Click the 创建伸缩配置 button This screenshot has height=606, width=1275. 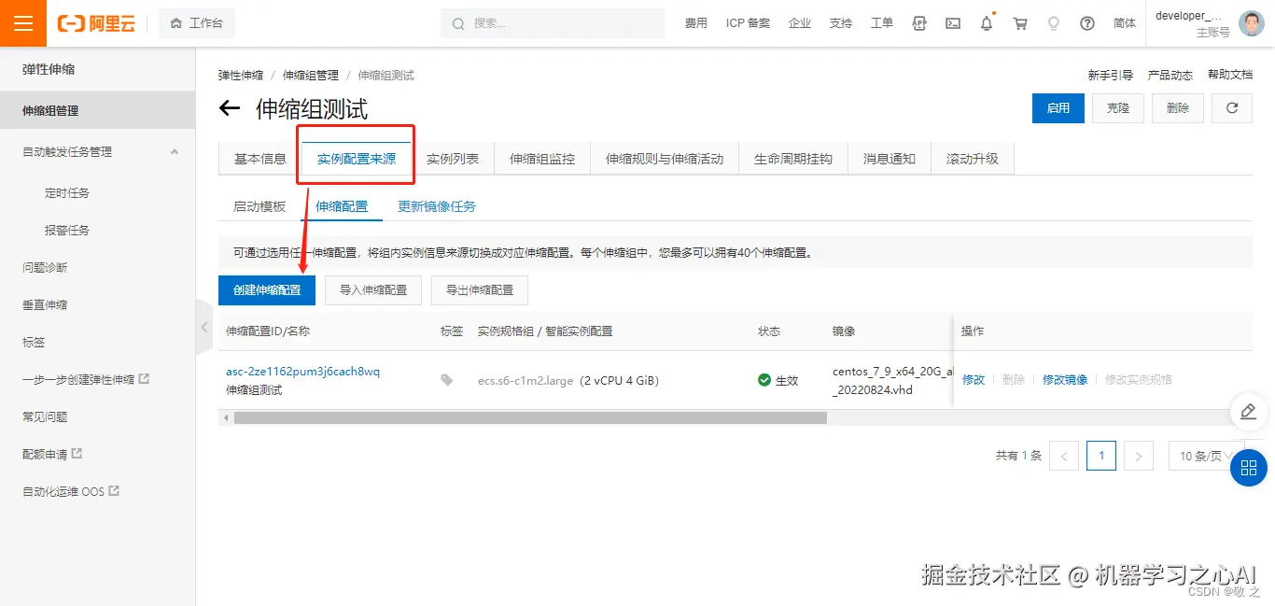pyautogui.click(x=266, y=289)
